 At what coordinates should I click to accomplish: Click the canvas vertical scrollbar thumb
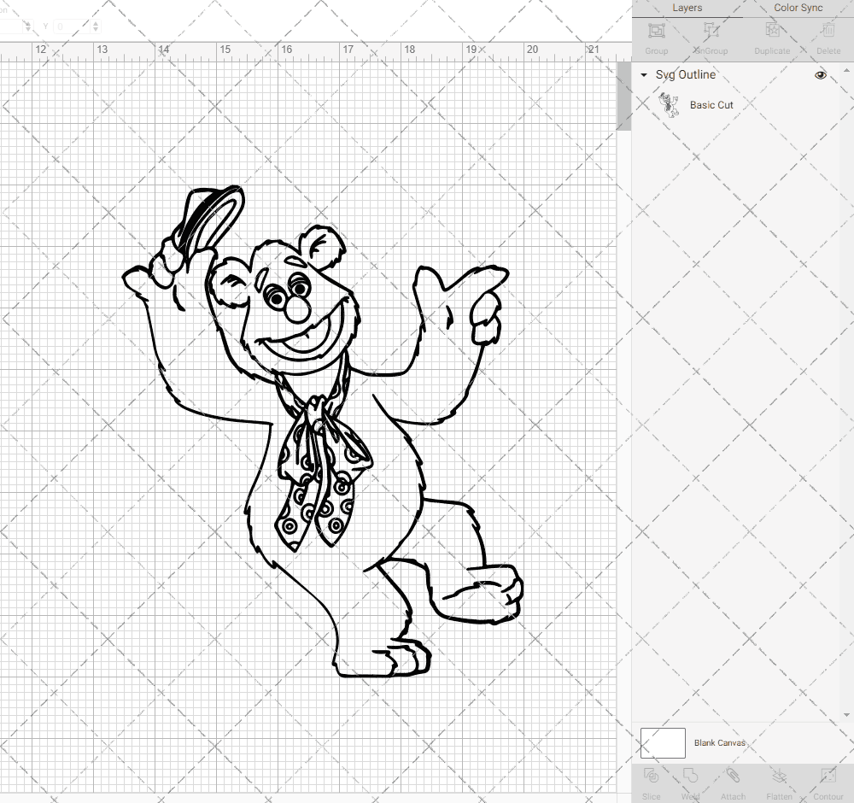[x=623, y=96]
